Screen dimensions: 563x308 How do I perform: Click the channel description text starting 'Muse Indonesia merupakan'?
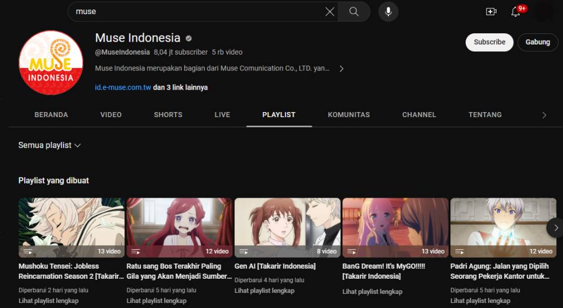tap(212, 69)
